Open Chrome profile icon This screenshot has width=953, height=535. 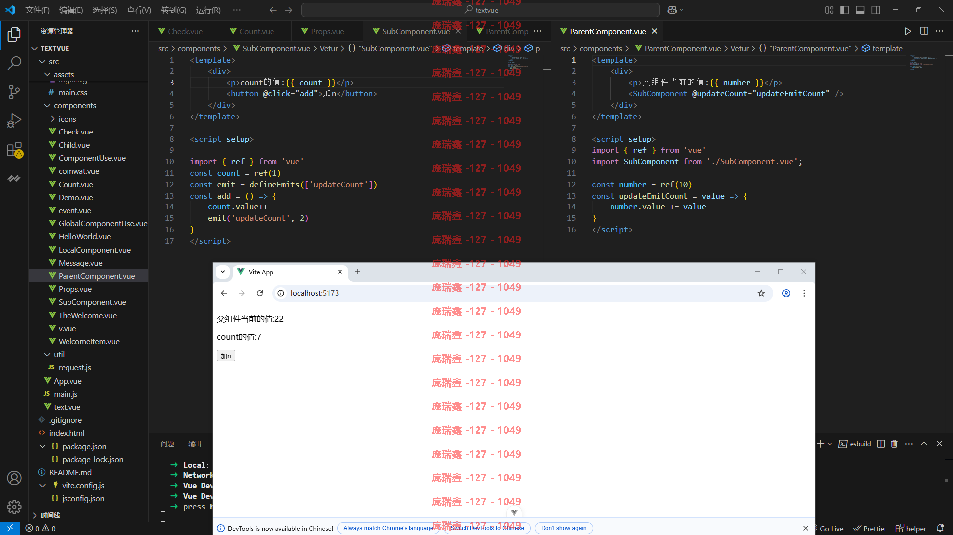click(x=786, y=293)
